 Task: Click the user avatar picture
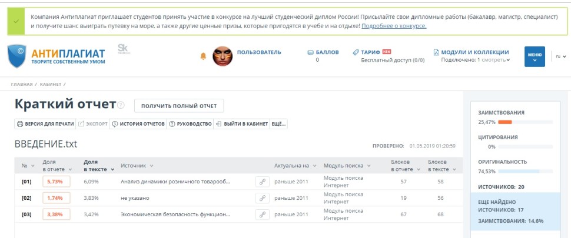[223, 56]
